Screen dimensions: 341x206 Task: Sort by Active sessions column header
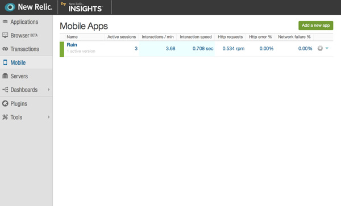pyautogui.click(x=122, y=37)
